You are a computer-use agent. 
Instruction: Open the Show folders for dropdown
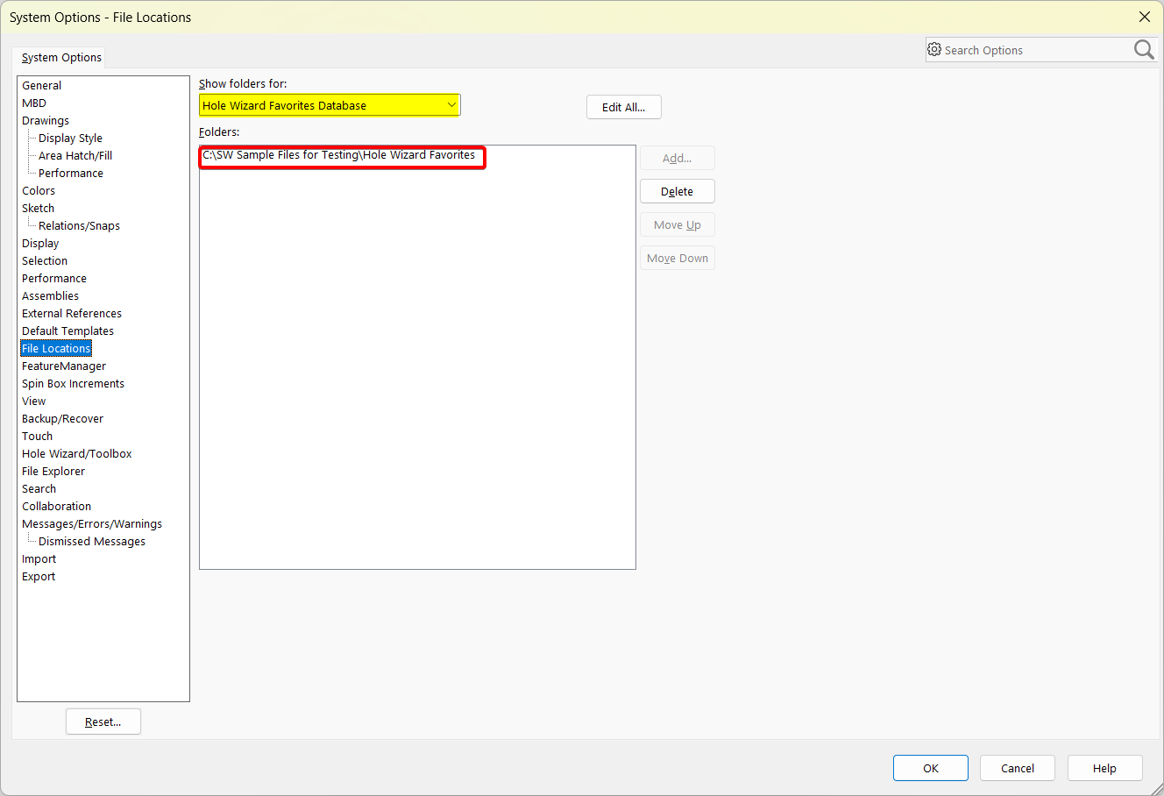330,105
